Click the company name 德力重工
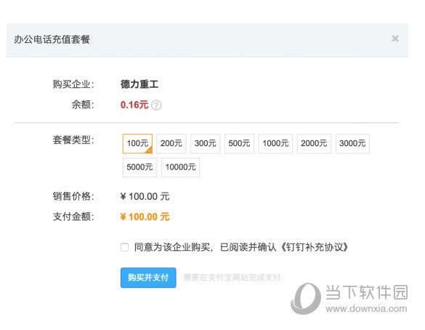425x330 pixels. [x=139, y=84]
